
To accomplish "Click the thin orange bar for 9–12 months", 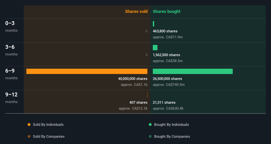I will coord(147,95).
